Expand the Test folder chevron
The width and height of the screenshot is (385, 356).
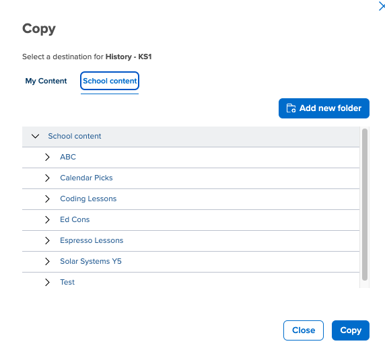click(x=47, y=282)
